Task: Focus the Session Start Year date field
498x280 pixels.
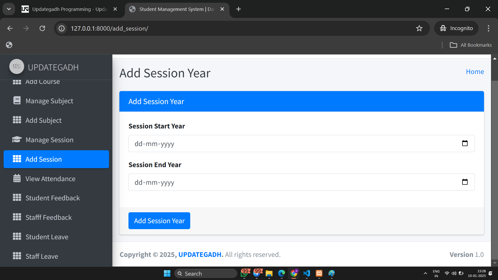Action: click(302, 143)
